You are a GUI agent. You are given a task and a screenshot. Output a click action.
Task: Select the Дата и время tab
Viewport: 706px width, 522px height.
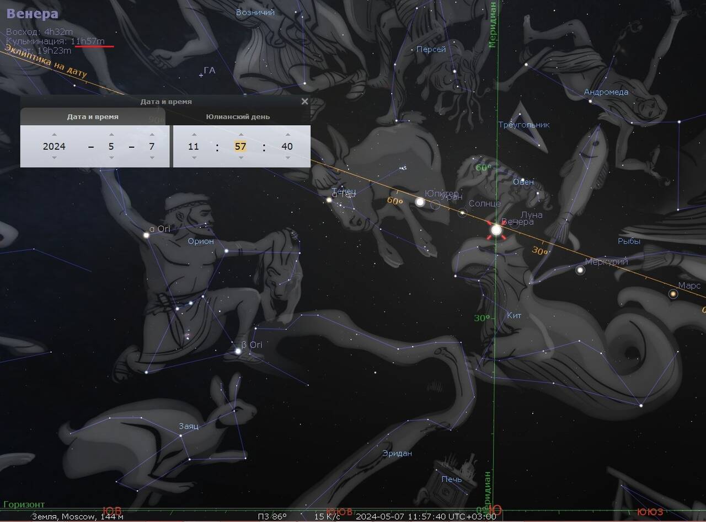click(x=93, y=117)
